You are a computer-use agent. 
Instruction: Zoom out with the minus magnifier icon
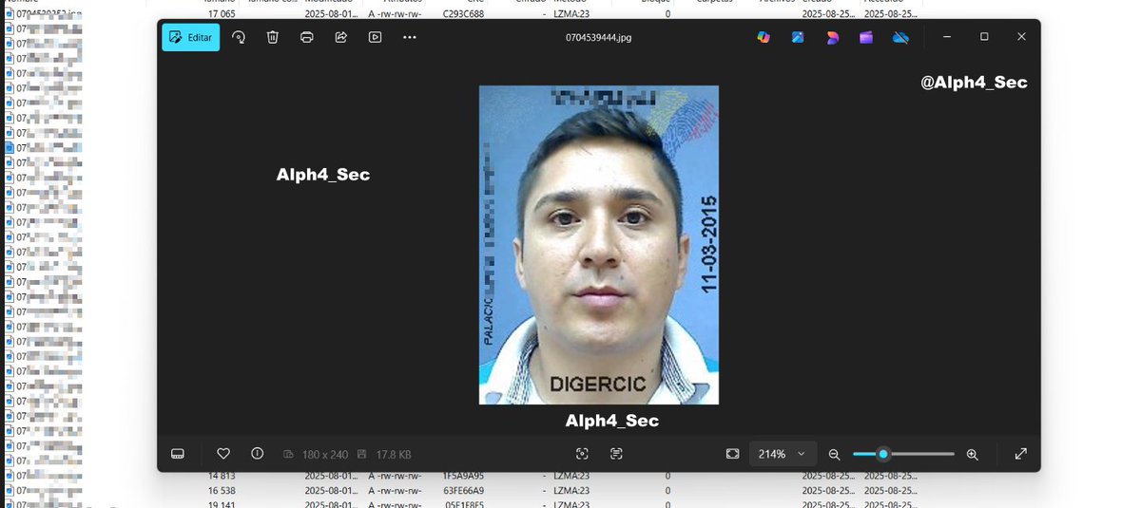(834, 455)
